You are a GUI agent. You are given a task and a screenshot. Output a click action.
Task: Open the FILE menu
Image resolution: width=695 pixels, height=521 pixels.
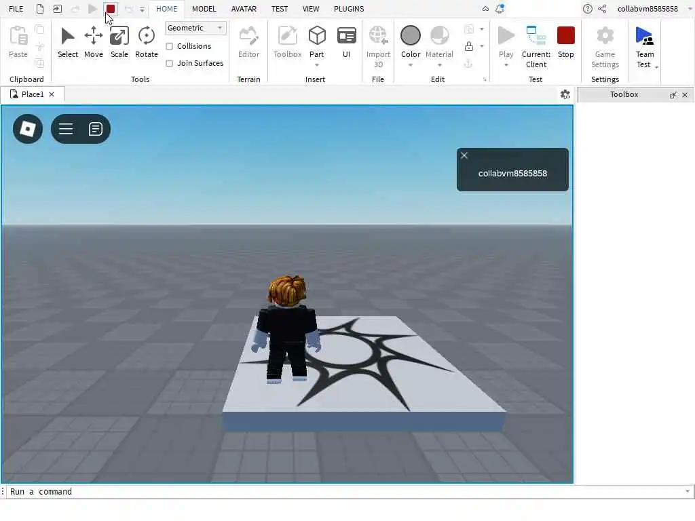[x=16, y=9]
